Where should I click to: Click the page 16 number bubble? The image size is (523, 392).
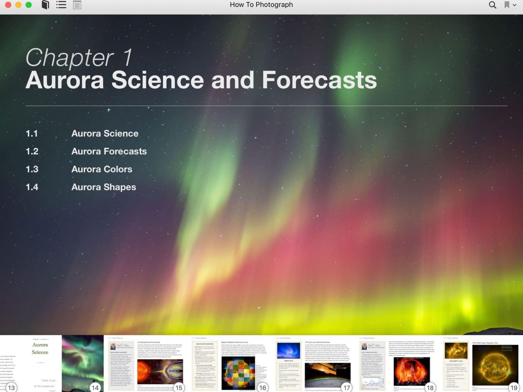(x=262, y=387)
